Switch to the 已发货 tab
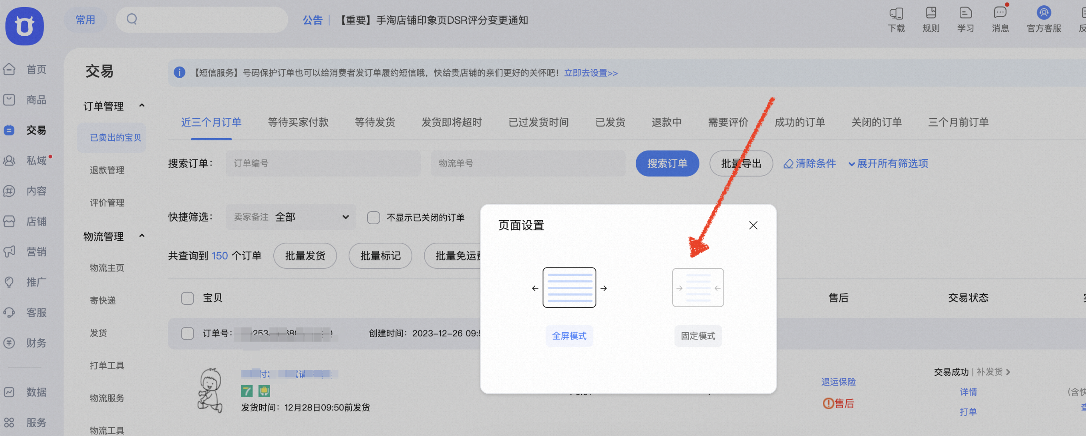The width and height of the screenshot is (1086, 436). coord(610,122)
